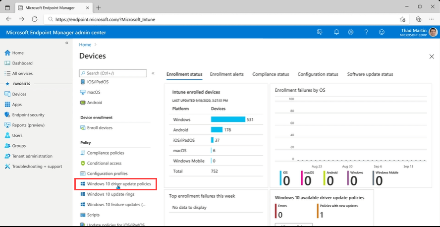Open browser Collections button
This screenshot has height=227, width=440.
coord(419,19)
